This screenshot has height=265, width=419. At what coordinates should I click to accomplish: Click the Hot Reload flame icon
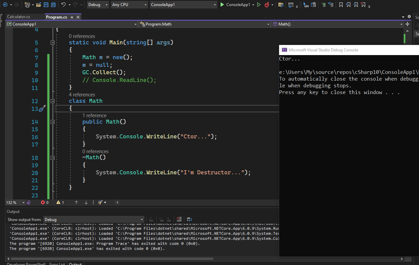267,5
